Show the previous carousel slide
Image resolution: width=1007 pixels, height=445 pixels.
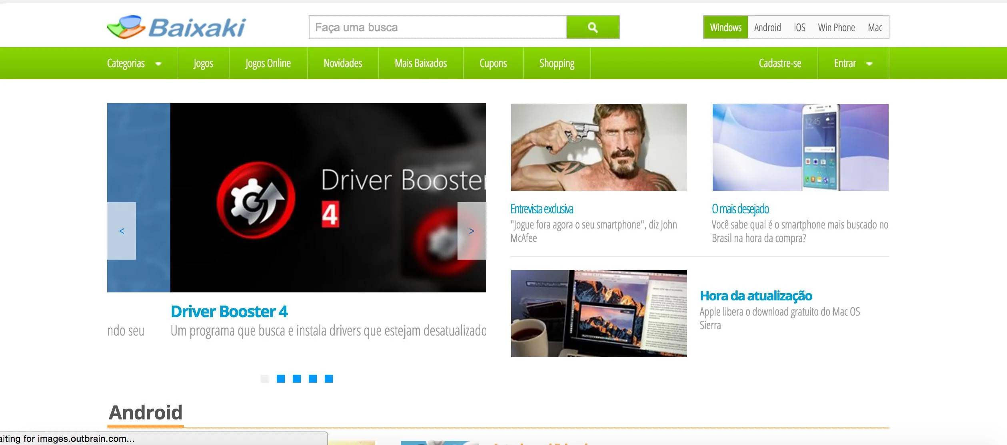[x=122, y=231]
